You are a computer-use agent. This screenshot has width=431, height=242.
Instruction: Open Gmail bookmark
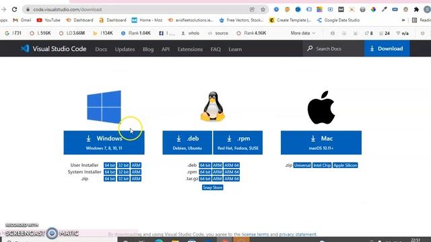click(x=22, y=20)
